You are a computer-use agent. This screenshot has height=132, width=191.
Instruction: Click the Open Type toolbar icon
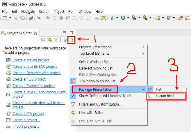point(181,18)
